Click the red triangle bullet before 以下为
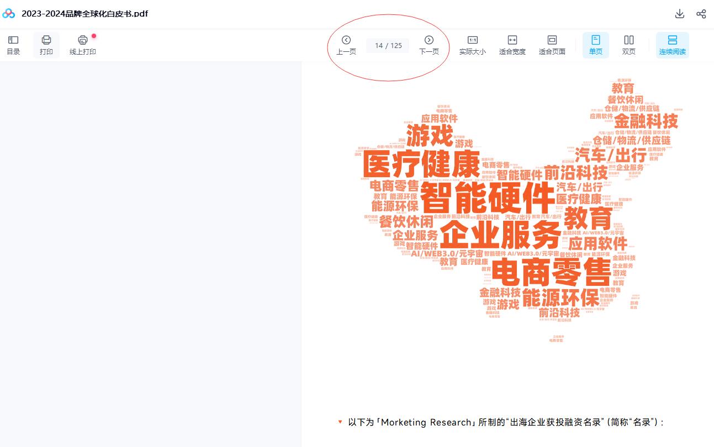Screen dimensions: 714x447 (x=340, y=422)
